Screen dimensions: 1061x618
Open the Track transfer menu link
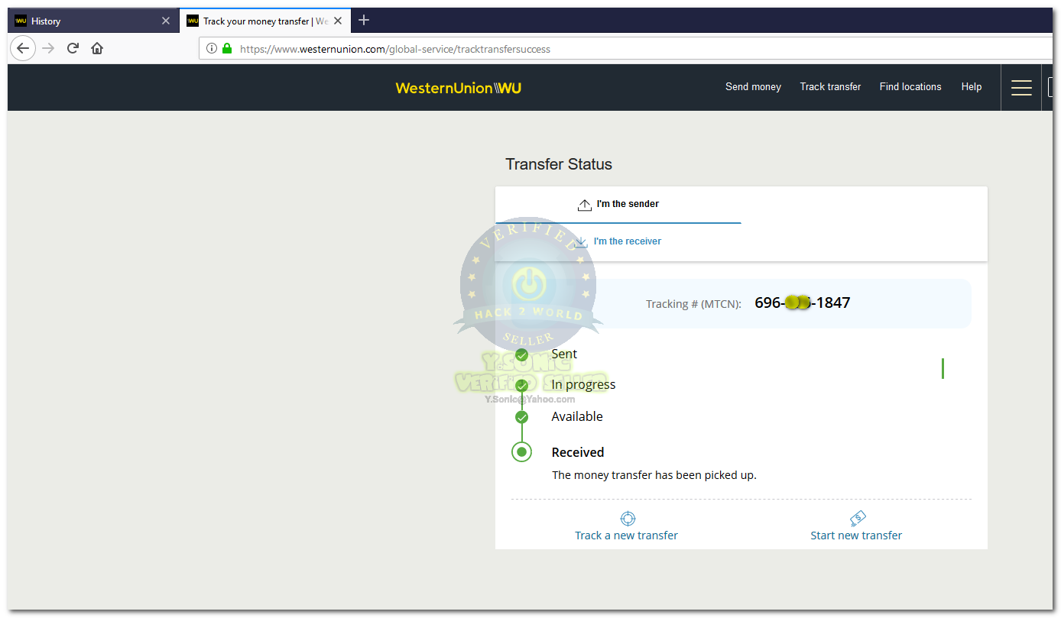(830, 87)
